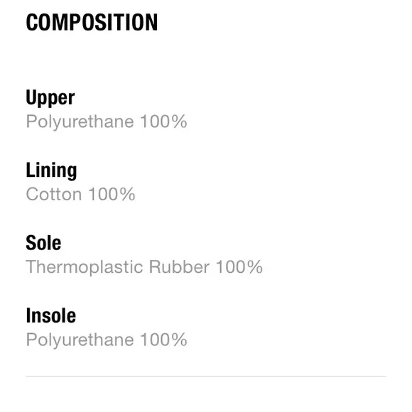
Task: Click the divider line below Insole
Action: coord(206,376)
